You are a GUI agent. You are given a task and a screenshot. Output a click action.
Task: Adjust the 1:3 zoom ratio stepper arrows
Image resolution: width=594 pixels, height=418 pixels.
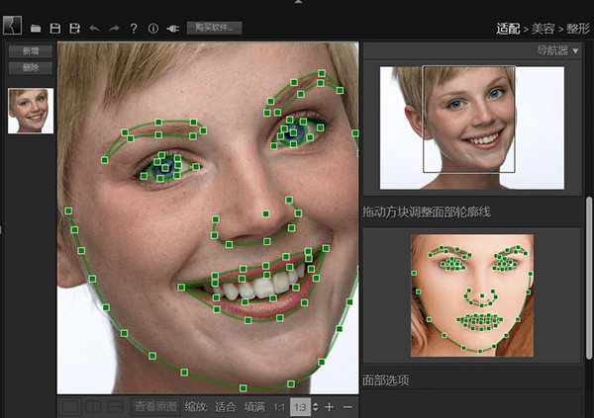(x=316, y=406)
